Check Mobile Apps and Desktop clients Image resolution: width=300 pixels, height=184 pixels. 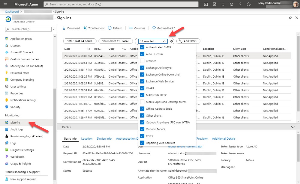tap(142, 102)
